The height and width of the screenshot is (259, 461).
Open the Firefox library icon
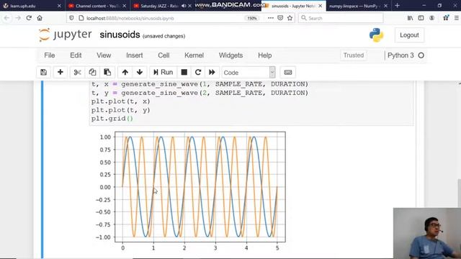coord(410,18)
